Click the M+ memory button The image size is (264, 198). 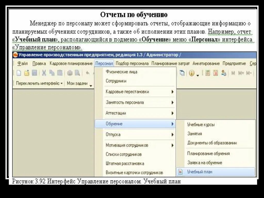(x=241, y=73)
